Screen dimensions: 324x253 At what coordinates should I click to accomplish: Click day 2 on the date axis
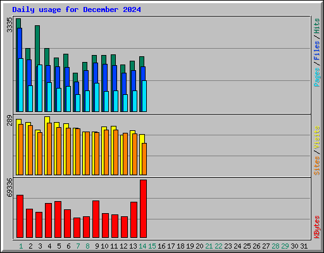(x=30, y=246)
